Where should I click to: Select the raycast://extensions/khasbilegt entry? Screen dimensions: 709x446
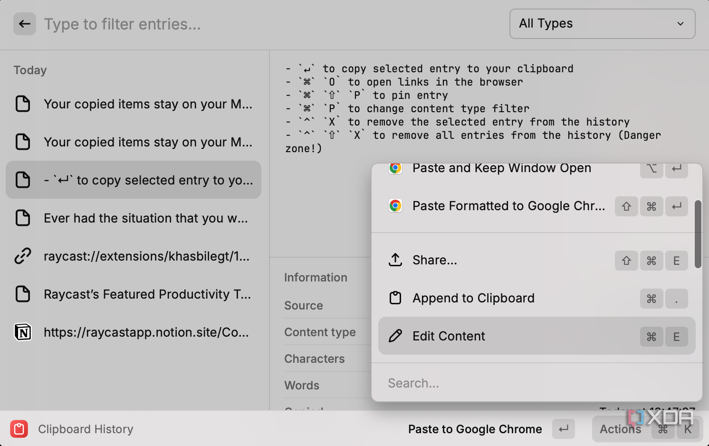click(x=134, y=256)
